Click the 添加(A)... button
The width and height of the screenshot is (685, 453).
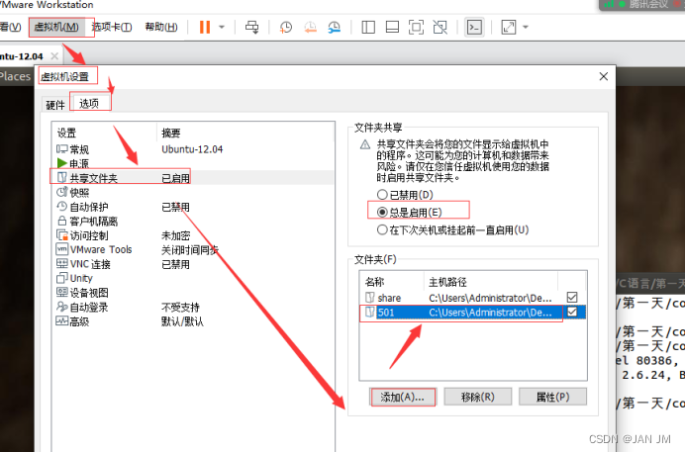tap(402, 397)
